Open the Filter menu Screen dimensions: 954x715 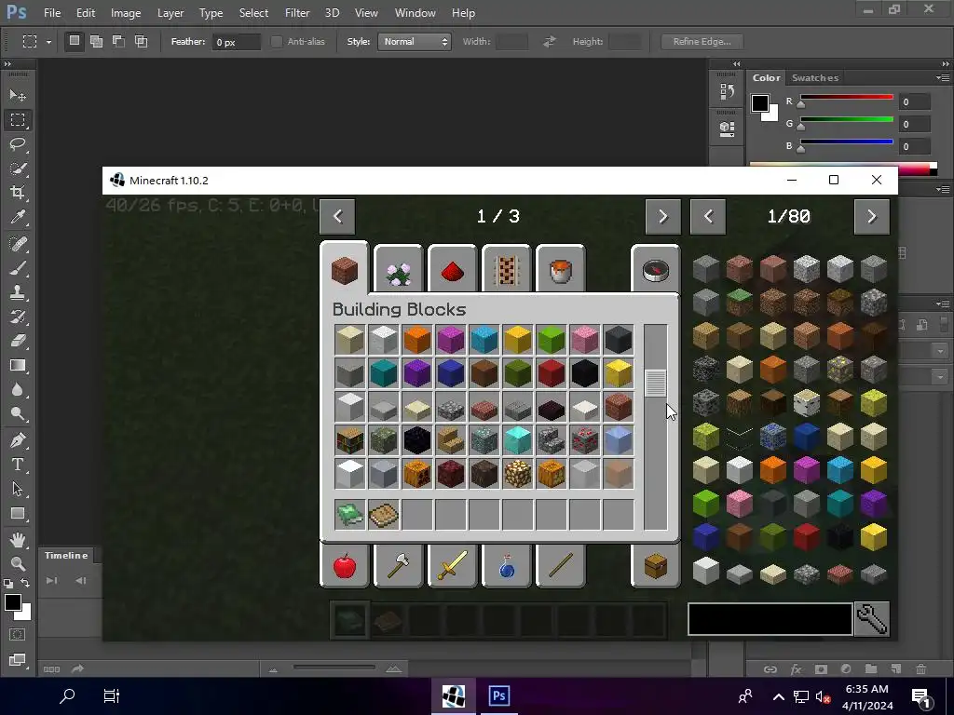(x=297, y=13)
